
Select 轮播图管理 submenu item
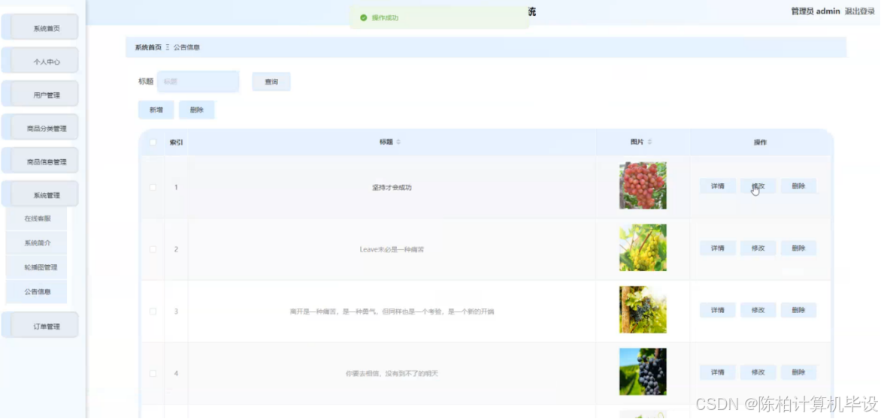pos(37,267)
